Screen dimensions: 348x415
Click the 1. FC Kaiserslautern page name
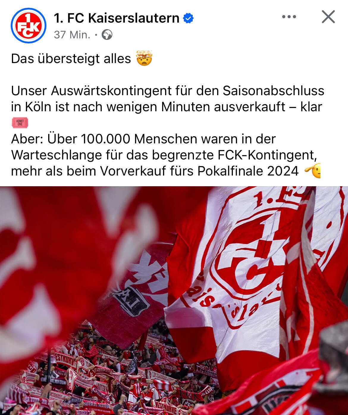pos(117,18)
